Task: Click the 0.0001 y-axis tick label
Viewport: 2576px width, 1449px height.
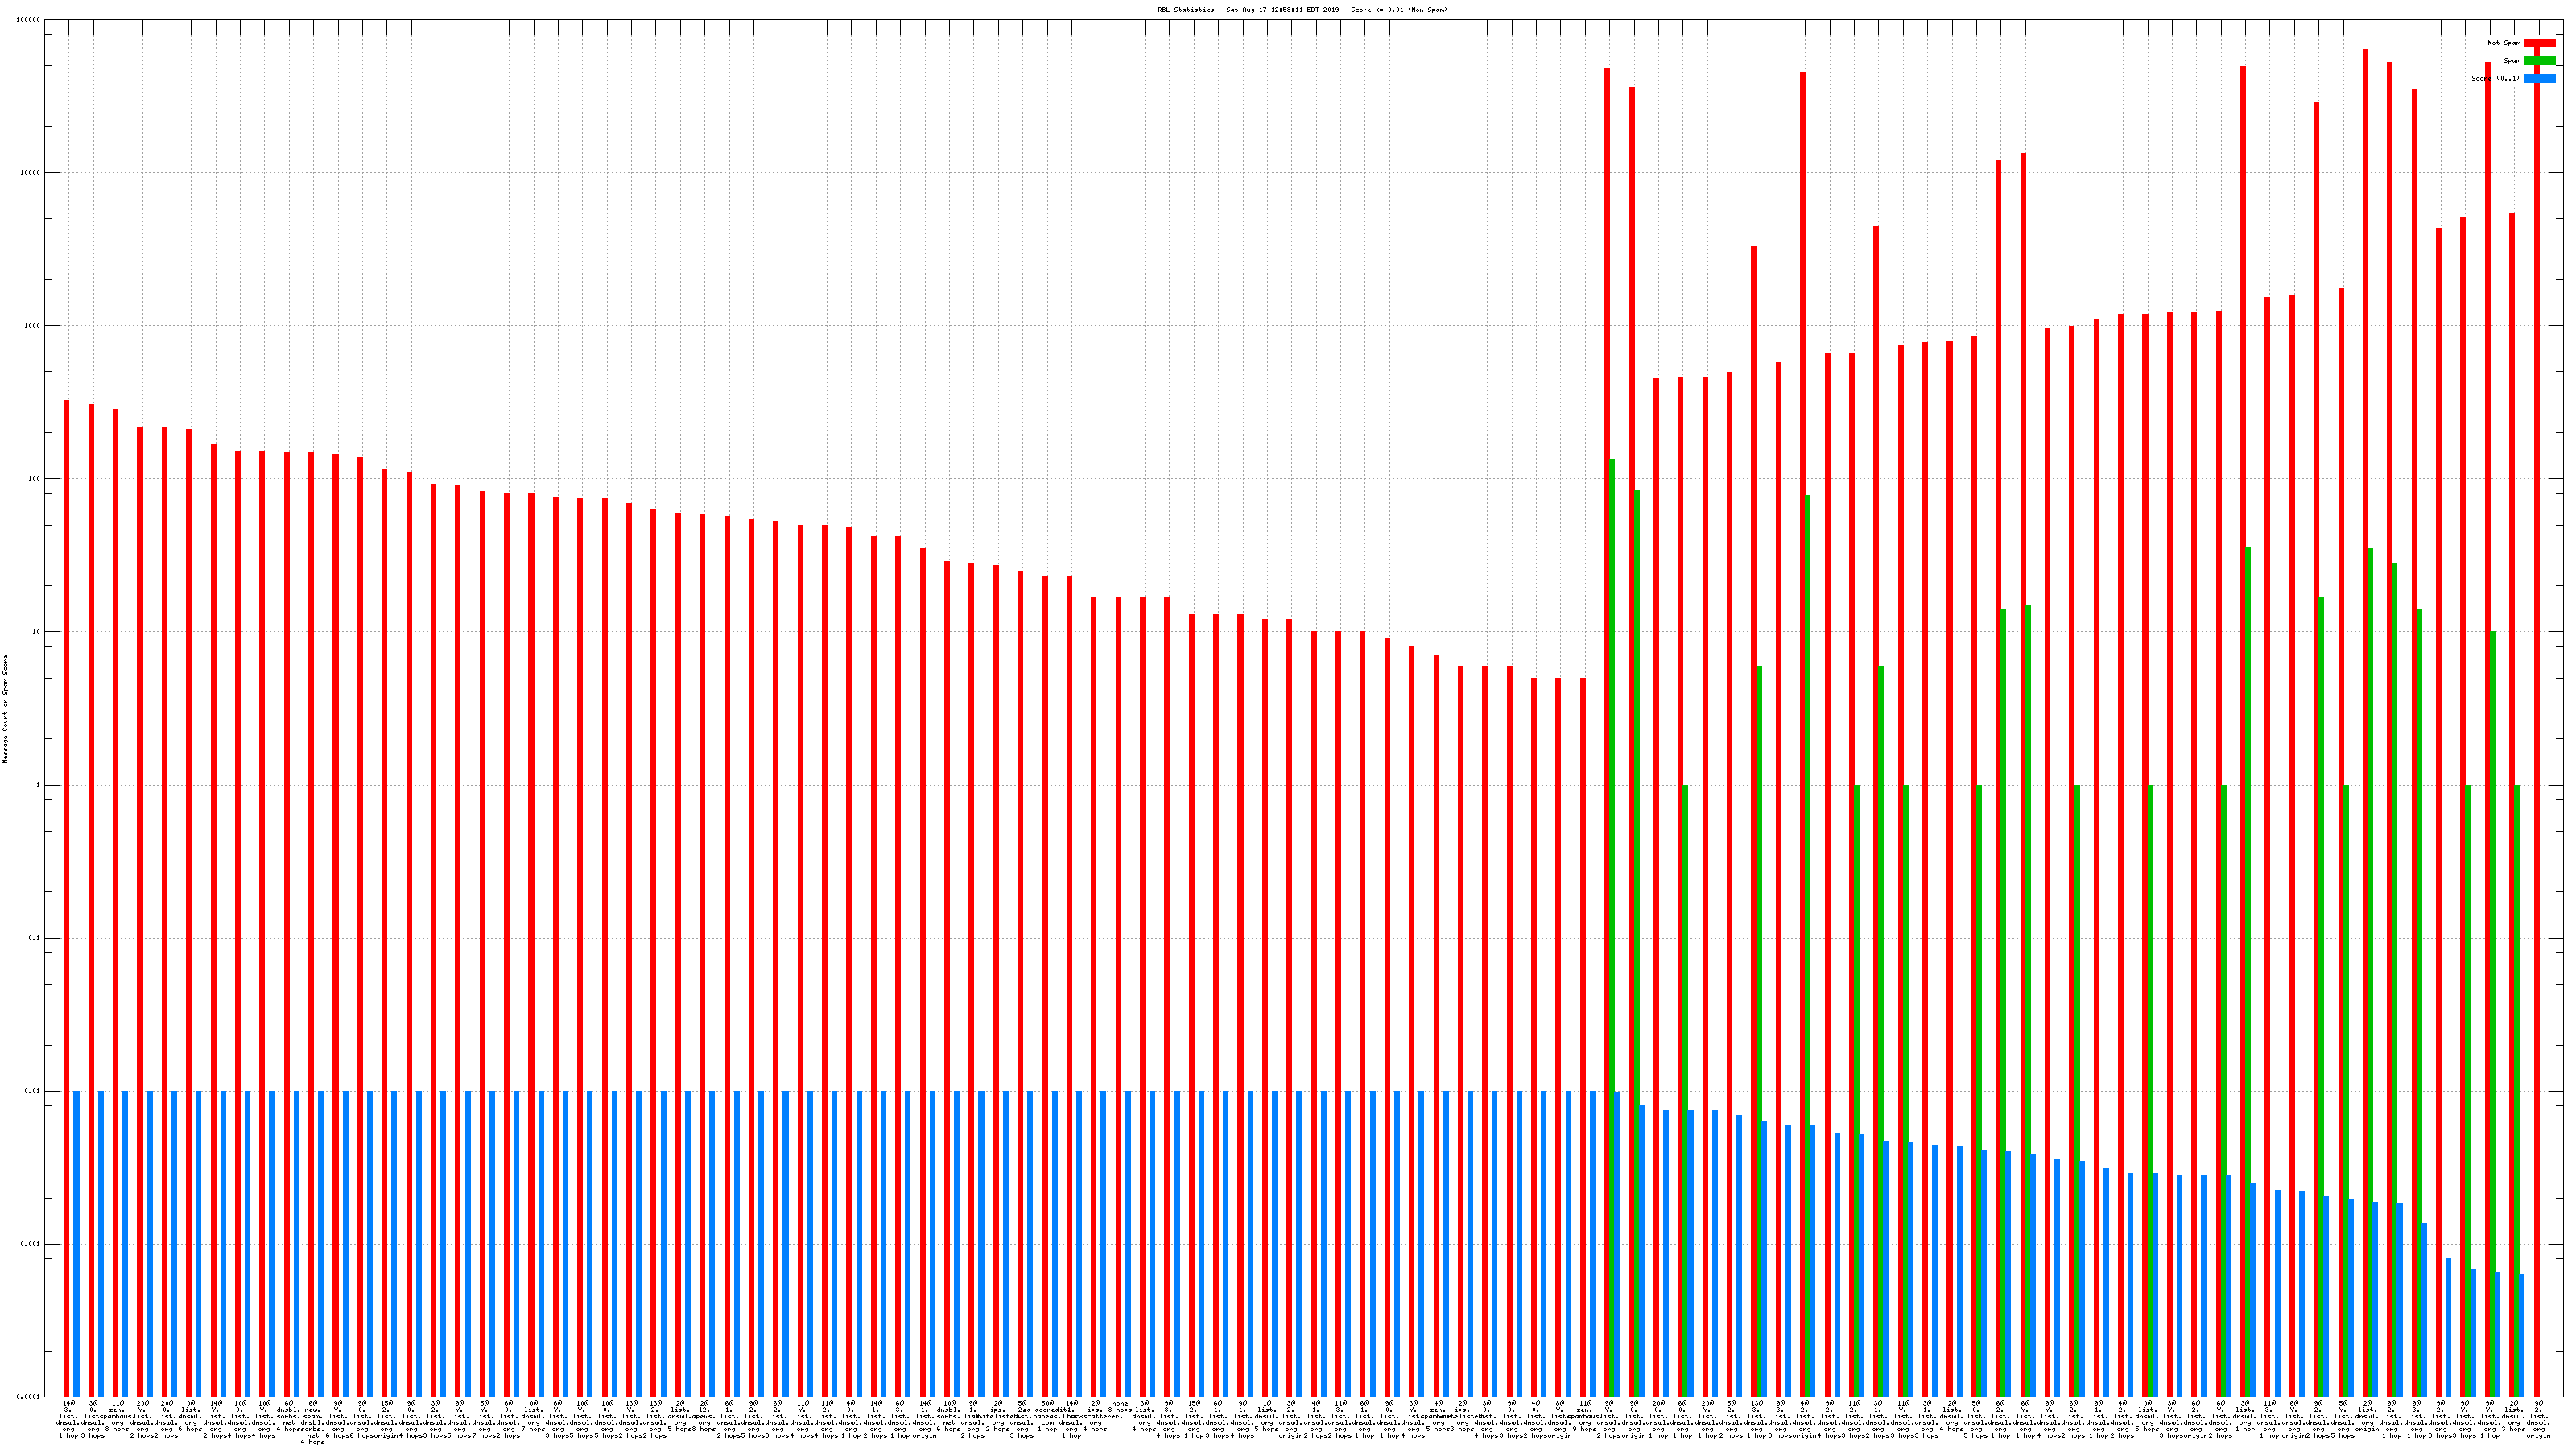Action: pyautogui.click(x=30, y=1397)
